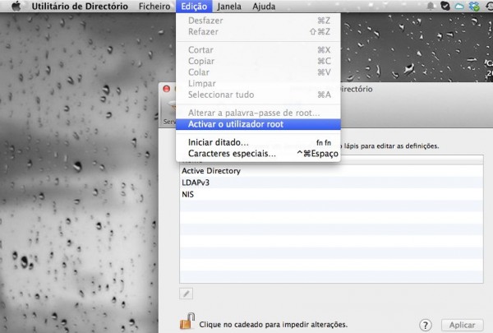Click the Aplicar button
Image resolution: width=493 pixels, height=333 pixels.
click(462, 325)
